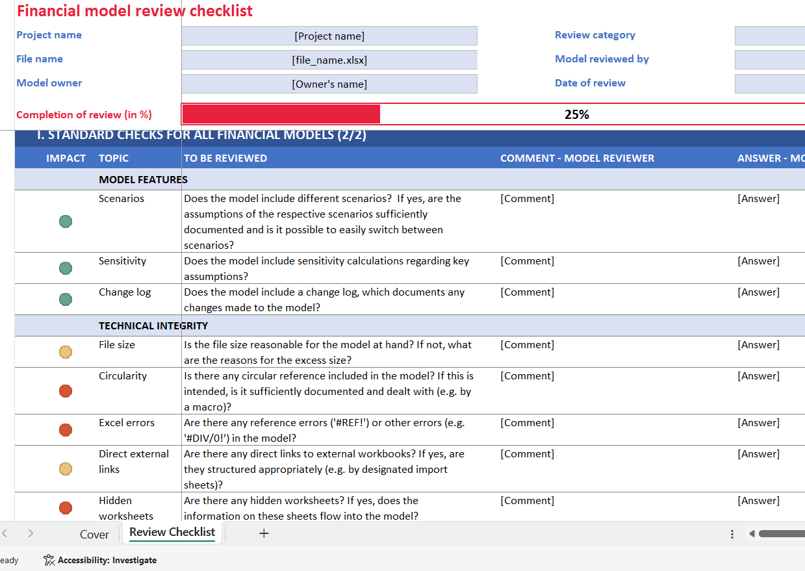Click the Model owner label
Viewport: 805px width, 571px height.
(x=49, y=83)
